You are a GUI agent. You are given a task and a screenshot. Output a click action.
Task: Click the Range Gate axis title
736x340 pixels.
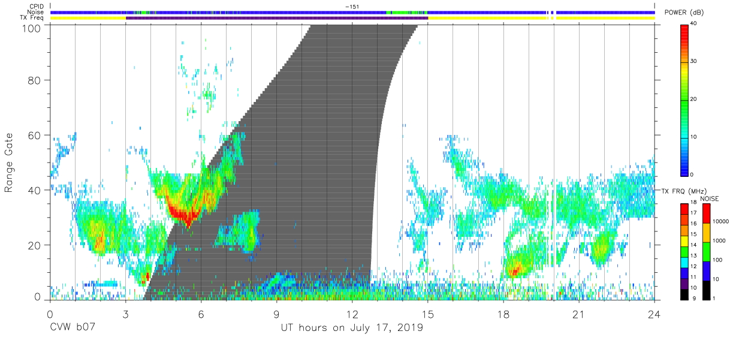pos(9,163)
